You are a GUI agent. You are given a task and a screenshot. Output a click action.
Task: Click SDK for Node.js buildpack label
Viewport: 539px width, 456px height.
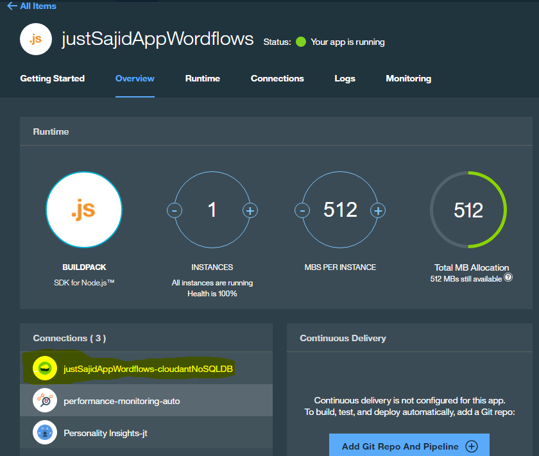click(x=84, y=282)
